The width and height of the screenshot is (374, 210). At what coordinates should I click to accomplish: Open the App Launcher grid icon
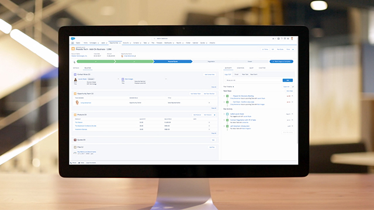pos(72,43)
